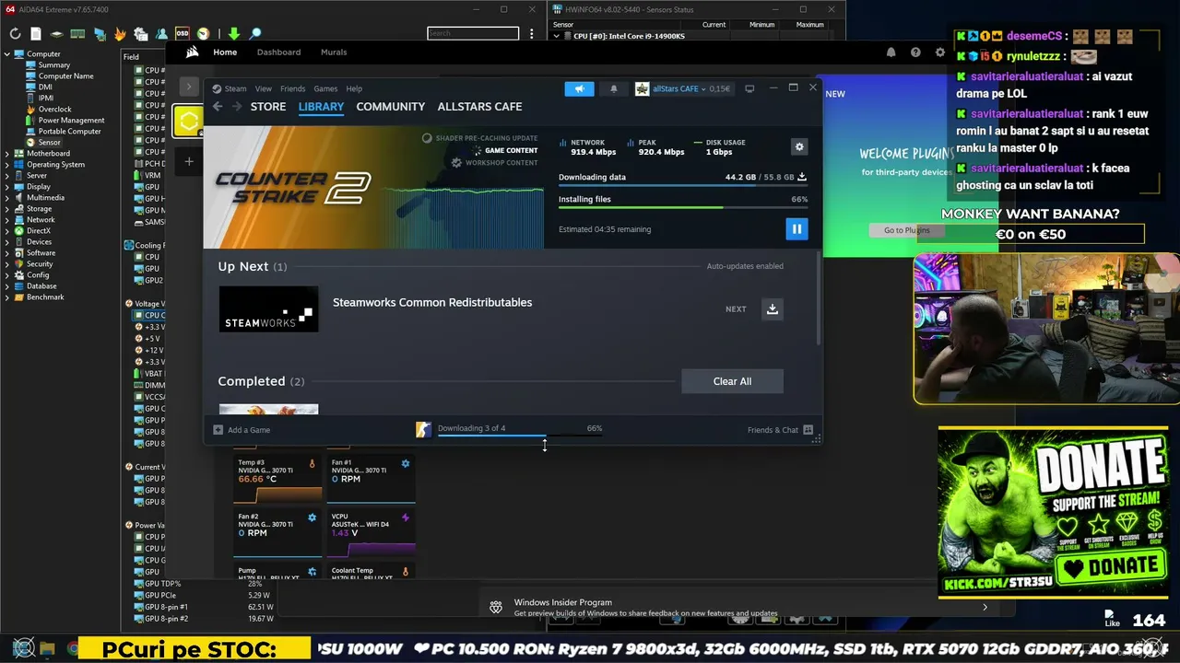This screenshot has width=1180, height=663.
Task: Select Overclock in the AIDA64 tree
Action: coord(54,110)
